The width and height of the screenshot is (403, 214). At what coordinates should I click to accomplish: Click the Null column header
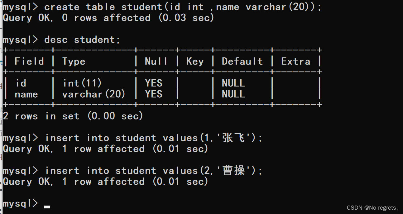156,61
